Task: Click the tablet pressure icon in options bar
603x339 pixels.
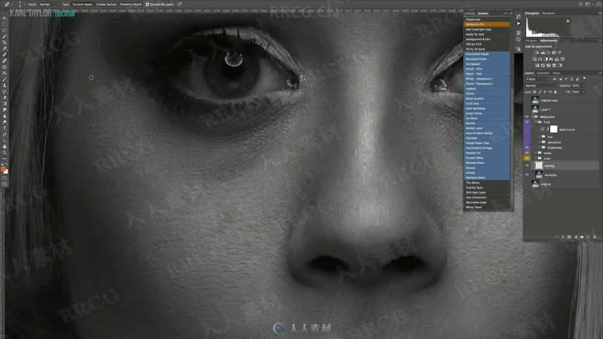Action: [x=179, y=4]
